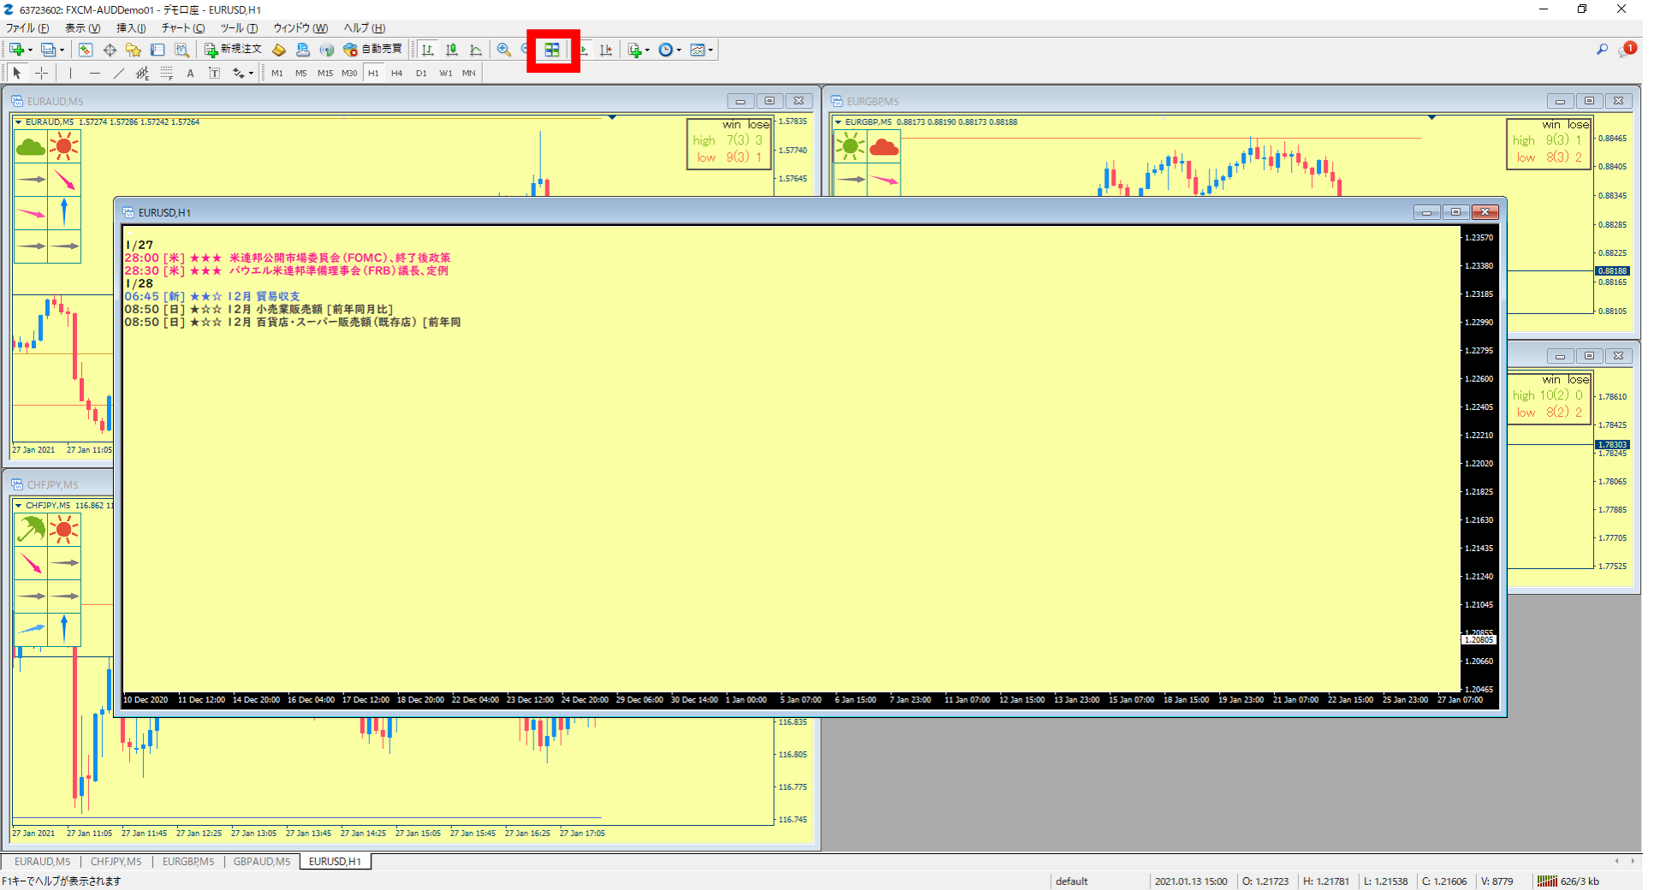Expand indicators dropdown arrow
The width and height of the screenshot is (1654, 890).
pos(647,50)
